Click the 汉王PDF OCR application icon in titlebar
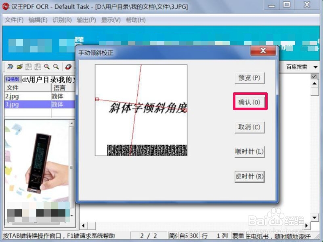Viewport: 323px width, 242px height. [x=5, y=6]
